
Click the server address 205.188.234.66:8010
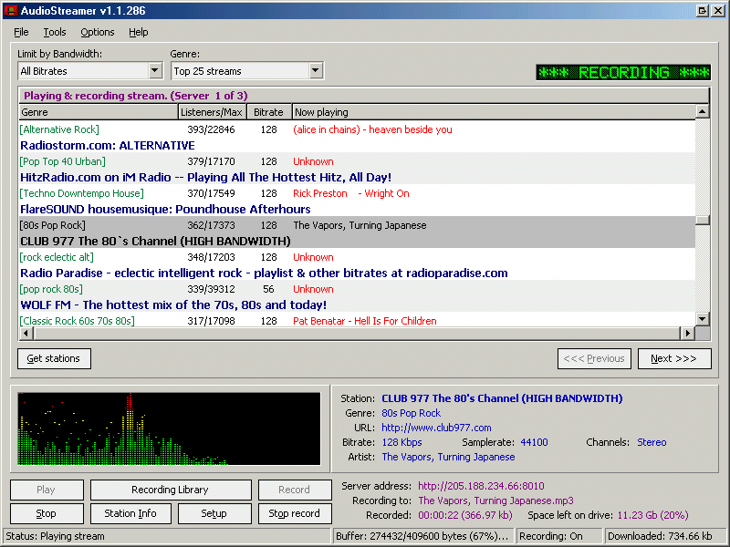click(x=481, y=486)
